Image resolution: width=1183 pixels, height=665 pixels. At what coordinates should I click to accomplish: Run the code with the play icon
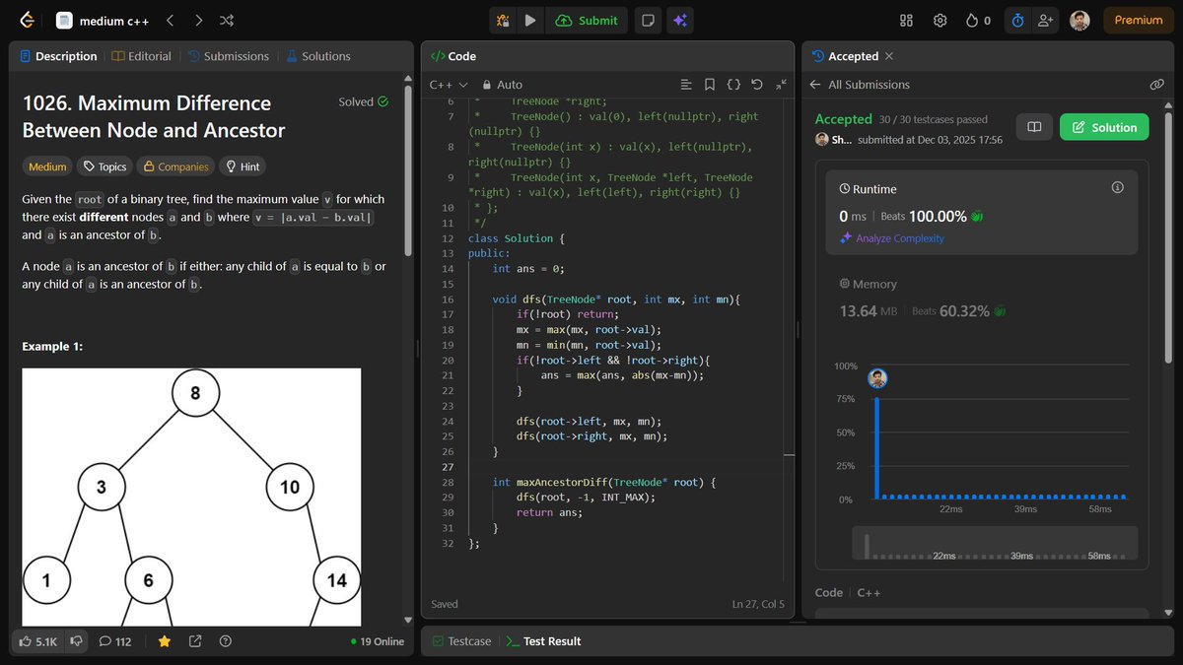coord(531,20)
